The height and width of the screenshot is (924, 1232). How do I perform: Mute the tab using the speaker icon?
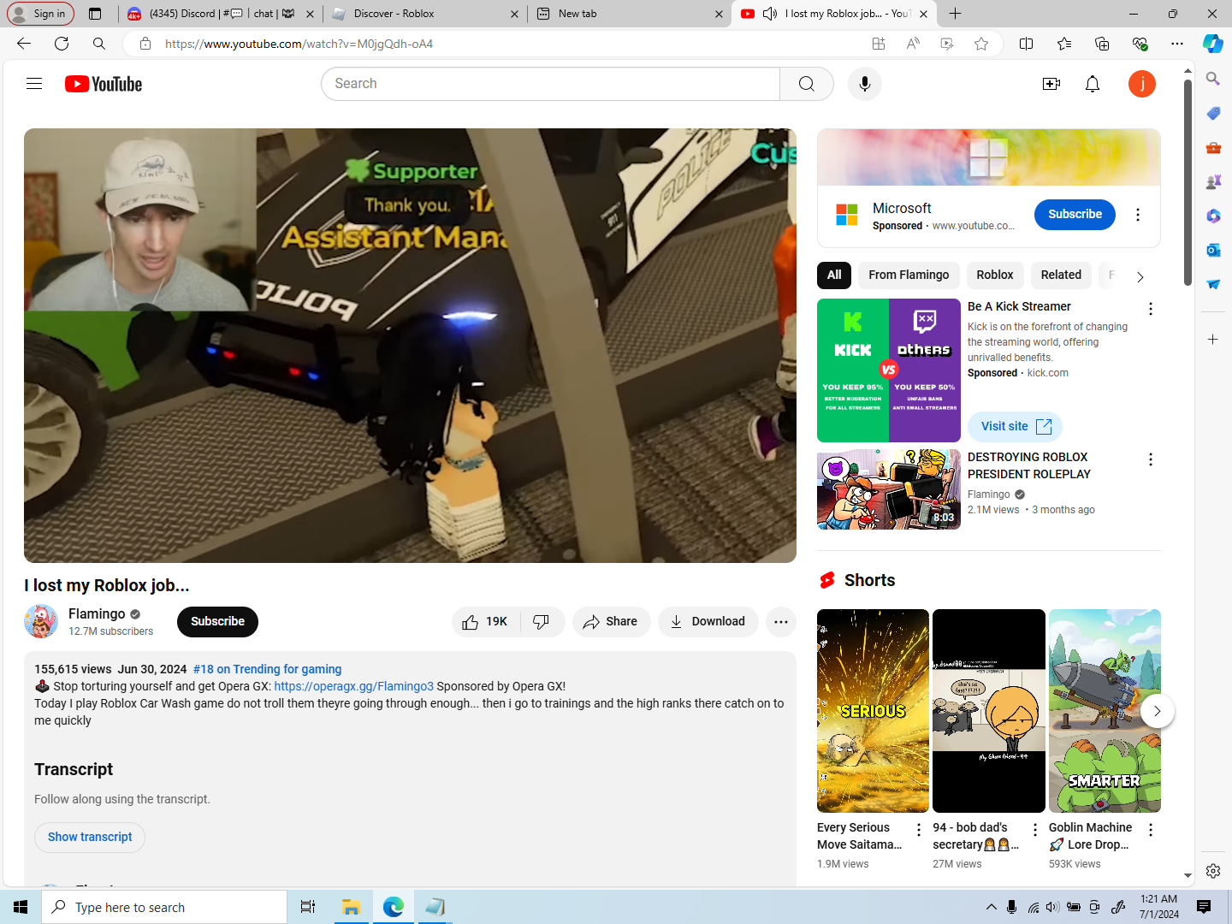770,14
